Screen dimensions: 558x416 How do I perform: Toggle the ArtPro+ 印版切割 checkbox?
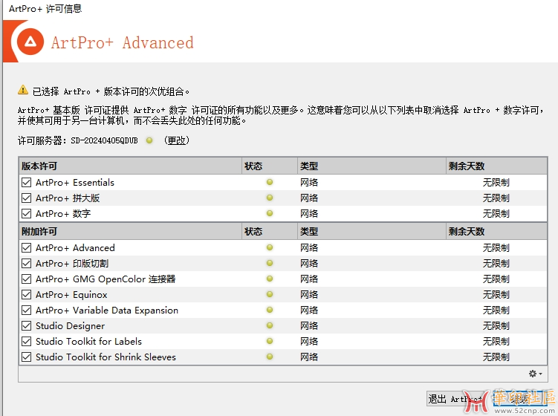(26, 264)
